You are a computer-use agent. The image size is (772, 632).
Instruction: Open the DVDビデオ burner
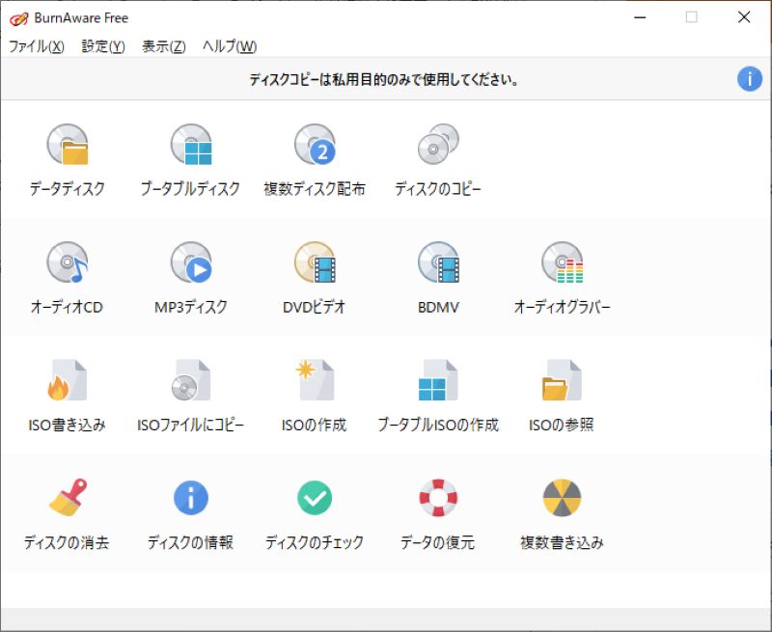click(x=314, y=268)
